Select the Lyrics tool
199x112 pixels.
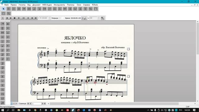[80, 9]
